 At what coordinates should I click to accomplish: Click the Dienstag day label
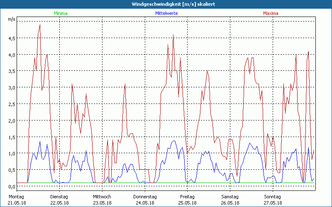coord(59,196)
